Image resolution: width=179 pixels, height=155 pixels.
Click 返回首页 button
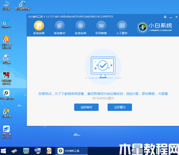click(x=86, y=107)
